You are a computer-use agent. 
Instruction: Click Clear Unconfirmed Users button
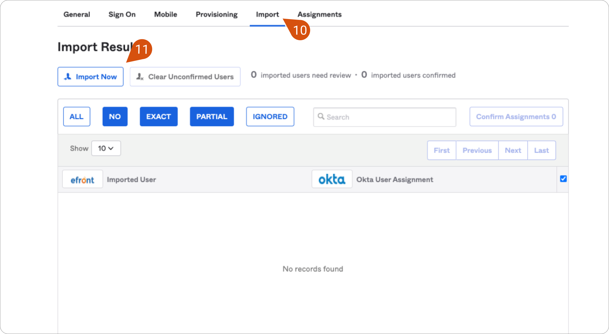tap(185, 77)
